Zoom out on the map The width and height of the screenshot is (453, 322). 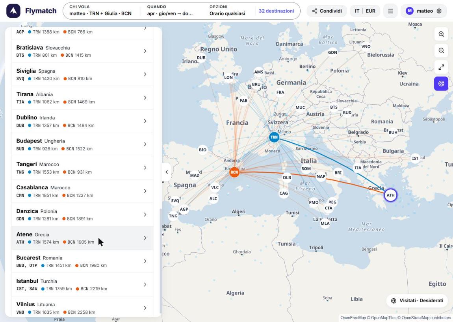pos(441,50)
